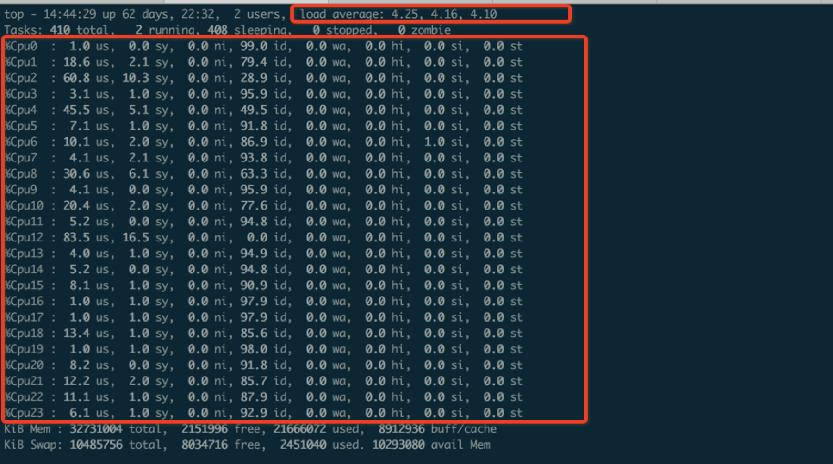Select the '2 users' text

(257, 14)
